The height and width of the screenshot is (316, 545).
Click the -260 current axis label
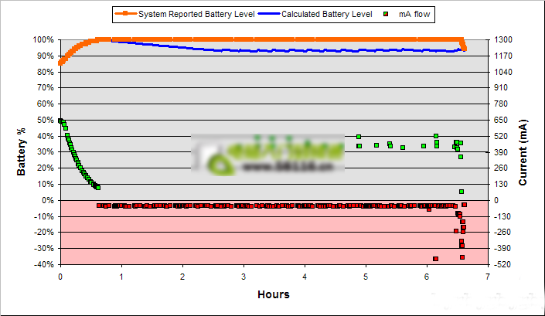tap(502, 232)
